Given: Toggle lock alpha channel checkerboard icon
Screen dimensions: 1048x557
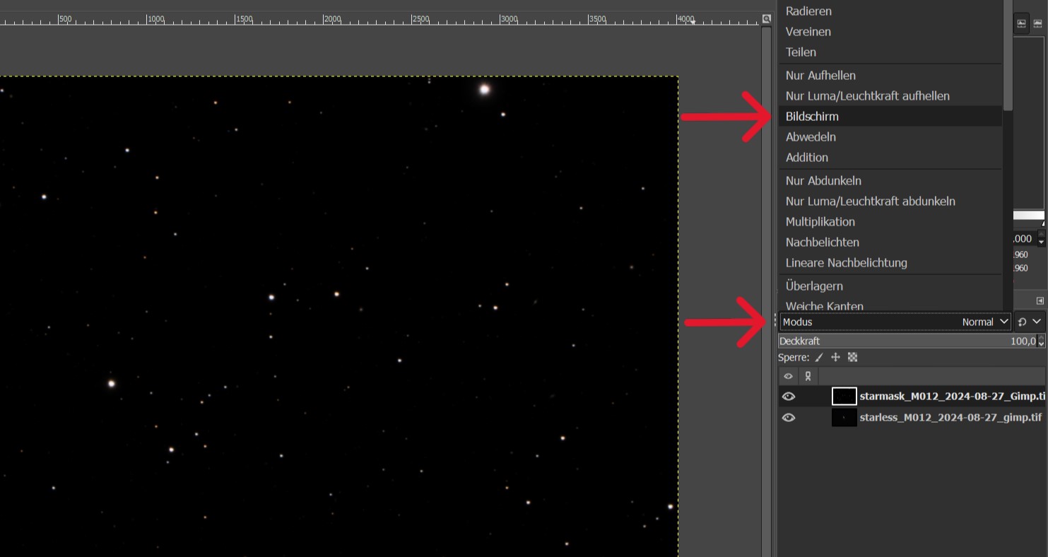Looking at the screenshot, I should click(x=852, y=358).
